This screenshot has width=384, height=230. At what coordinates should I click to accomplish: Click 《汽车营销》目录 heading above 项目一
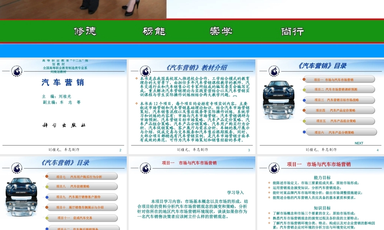[322, 66]
